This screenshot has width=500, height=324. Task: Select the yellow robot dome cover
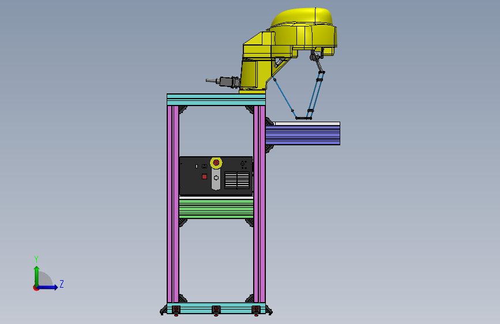(302, 17)
